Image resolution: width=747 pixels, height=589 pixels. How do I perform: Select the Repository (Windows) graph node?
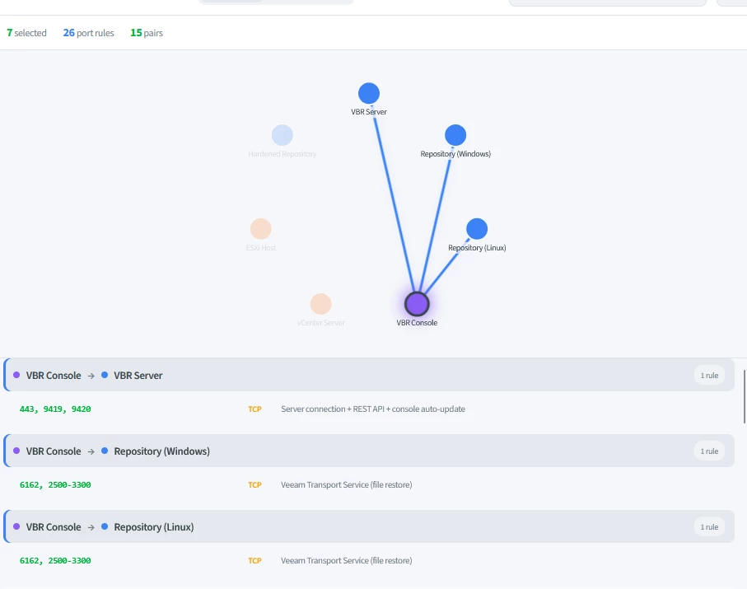455,135
